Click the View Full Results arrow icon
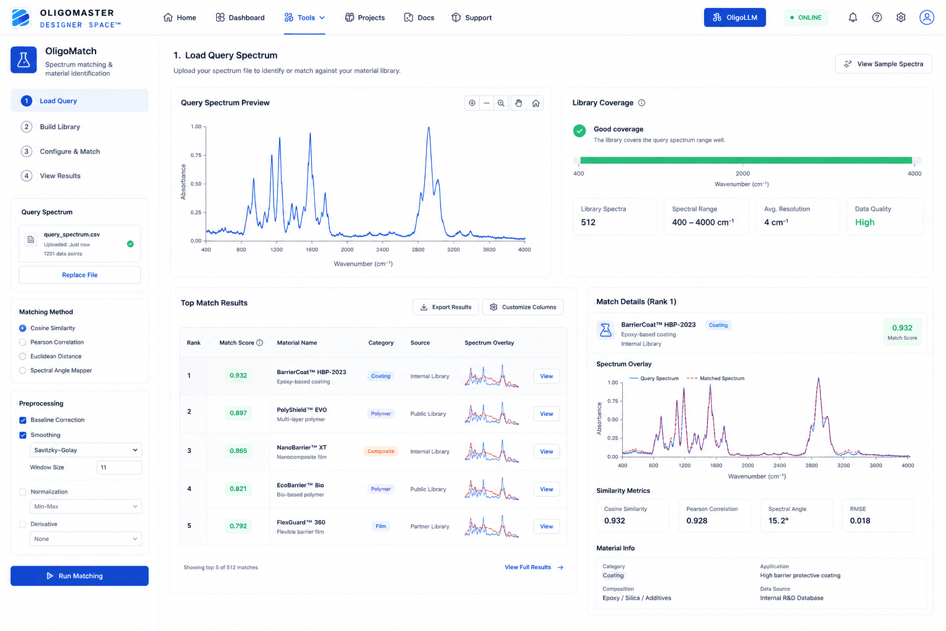 click(x=560, y=568)
